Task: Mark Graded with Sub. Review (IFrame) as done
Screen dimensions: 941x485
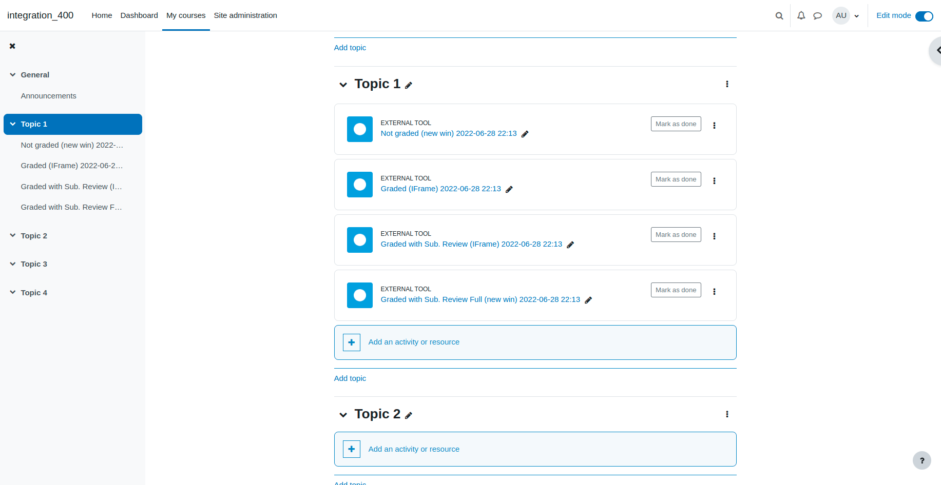Action: point(676,235)
